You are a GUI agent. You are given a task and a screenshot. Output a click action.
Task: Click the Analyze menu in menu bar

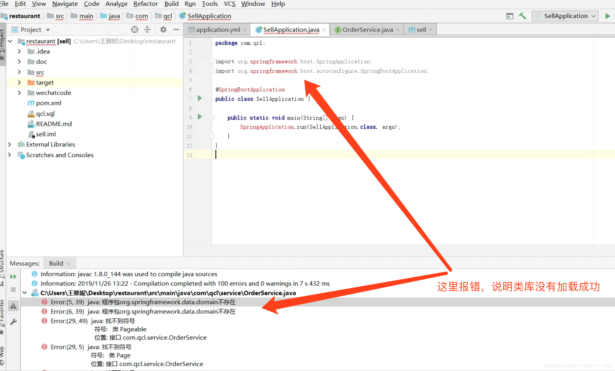[116, 4]
